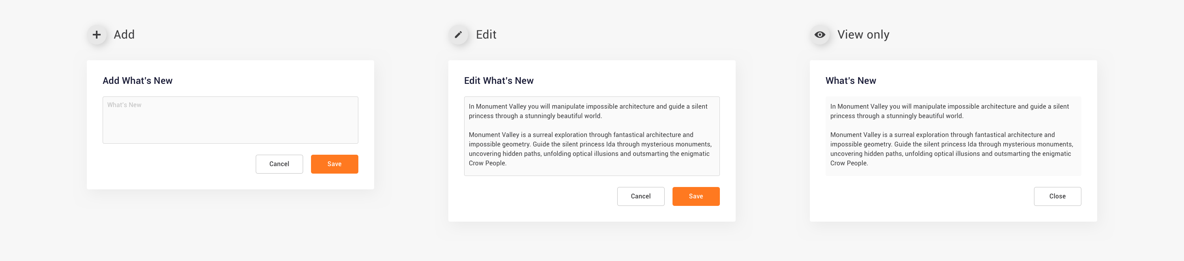
Task: Focus the empty What's New text box
Action: tap(230, 120)
